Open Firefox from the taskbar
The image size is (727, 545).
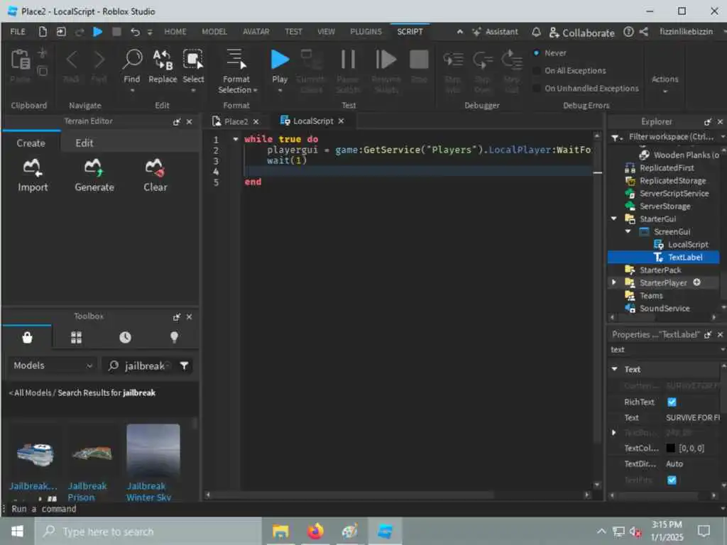point(315,531)
